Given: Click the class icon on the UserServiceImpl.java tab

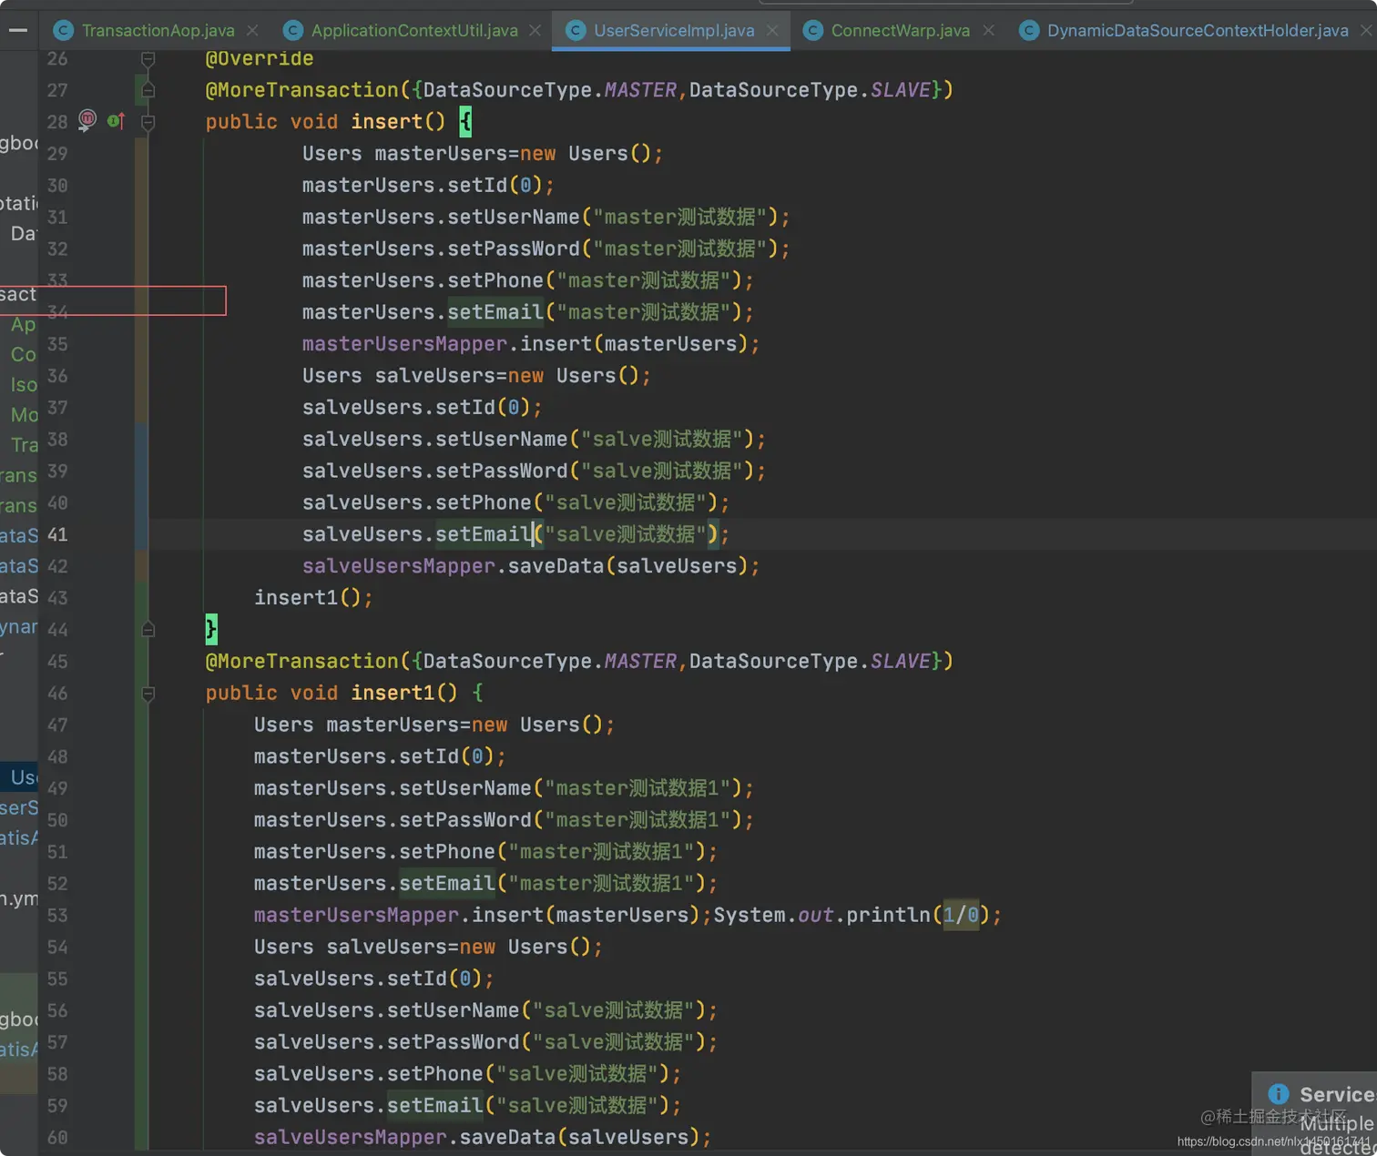Looking at the screenshot, I should coord(575,30).
